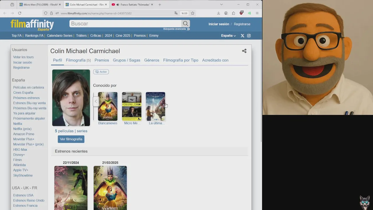Click Registrarse in the header
The height and width of the screenshot is (210, 373).
click(242, 24)
